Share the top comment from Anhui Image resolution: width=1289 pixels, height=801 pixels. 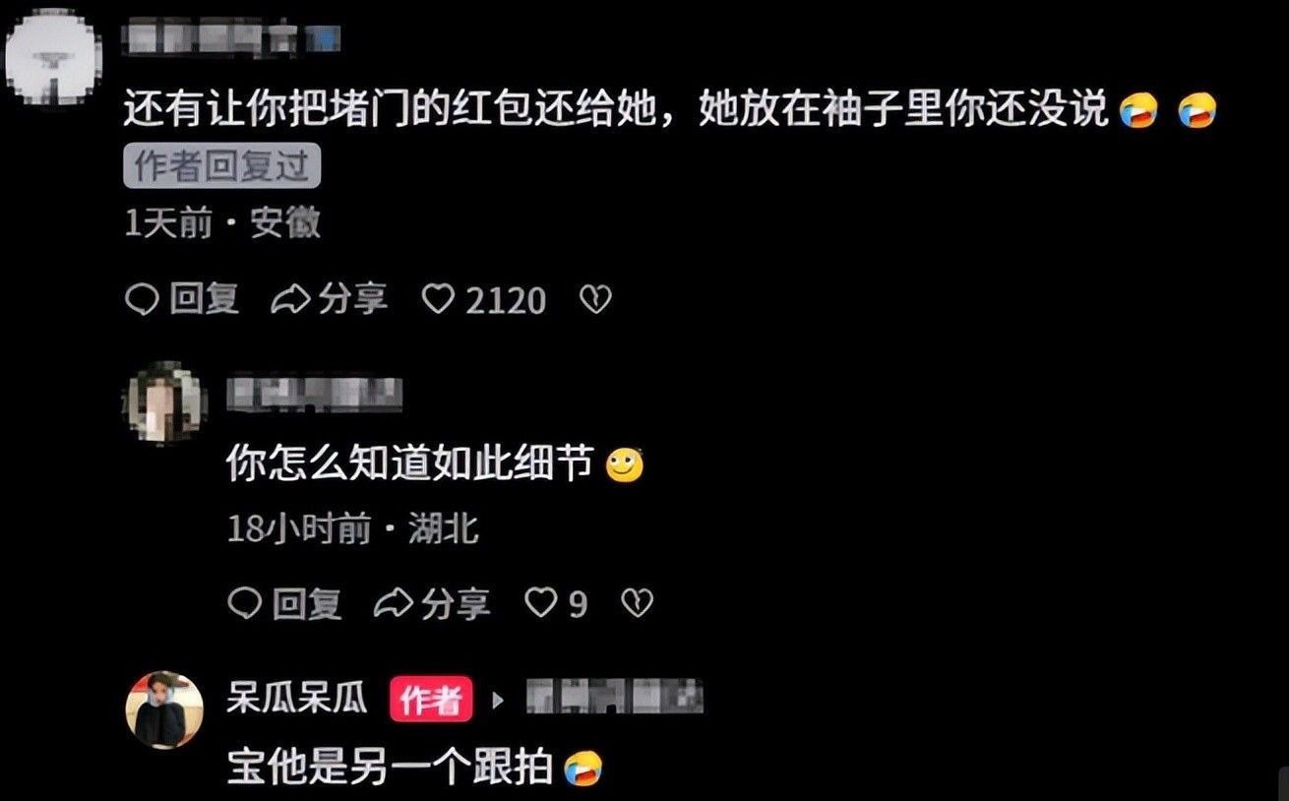[329, 299]
